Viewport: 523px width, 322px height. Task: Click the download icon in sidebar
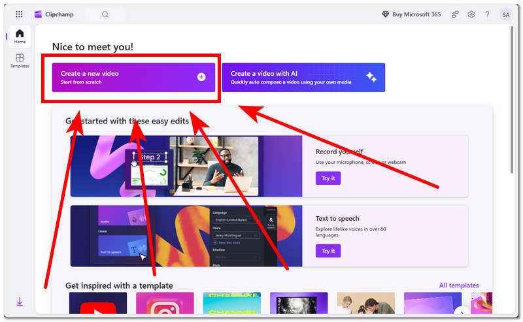click(x=20, y=301)
